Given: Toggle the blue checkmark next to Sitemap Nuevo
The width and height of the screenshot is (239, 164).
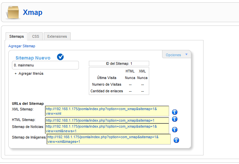Looking at the screenshot, I should point(60,57).
